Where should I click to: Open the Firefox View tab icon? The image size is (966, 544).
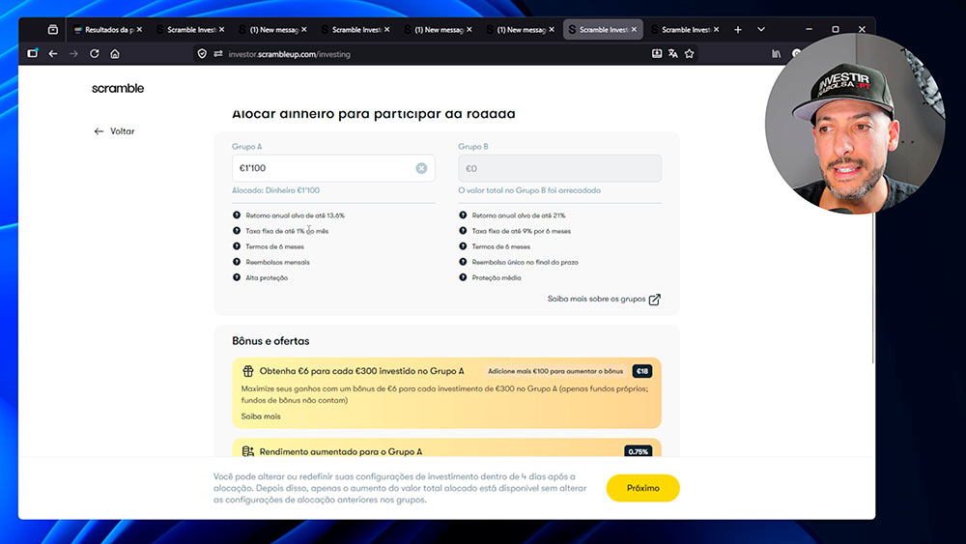[53, 30]
